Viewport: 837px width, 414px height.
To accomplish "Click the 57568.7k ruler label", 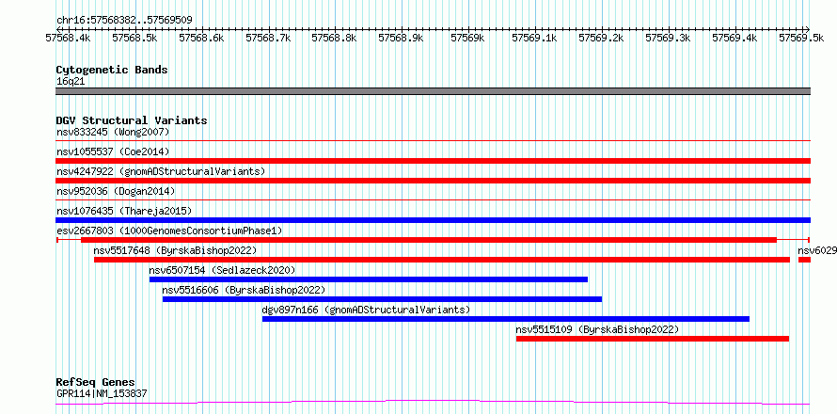I will tap(268, 38).
